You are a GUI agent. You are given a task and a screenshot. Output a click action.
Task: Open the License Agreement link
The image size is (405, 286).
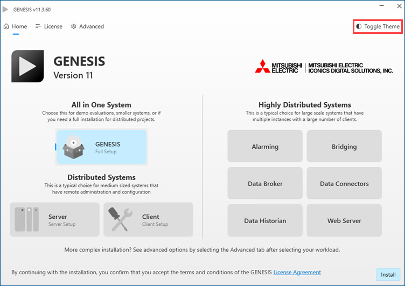point(297,273)
